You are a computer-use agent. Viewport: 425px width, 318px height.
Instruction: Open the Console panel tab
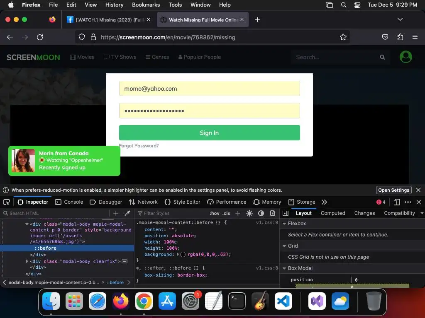69,202
